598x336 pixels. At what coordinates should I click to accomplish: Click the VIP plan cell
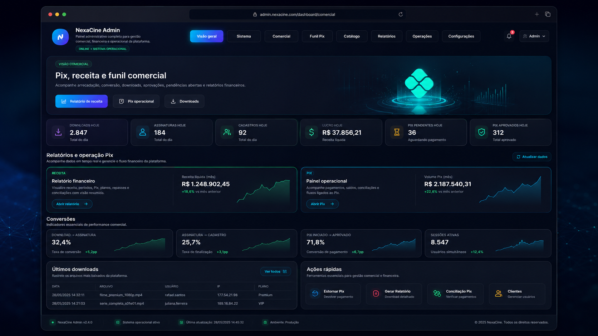[261, 304]
